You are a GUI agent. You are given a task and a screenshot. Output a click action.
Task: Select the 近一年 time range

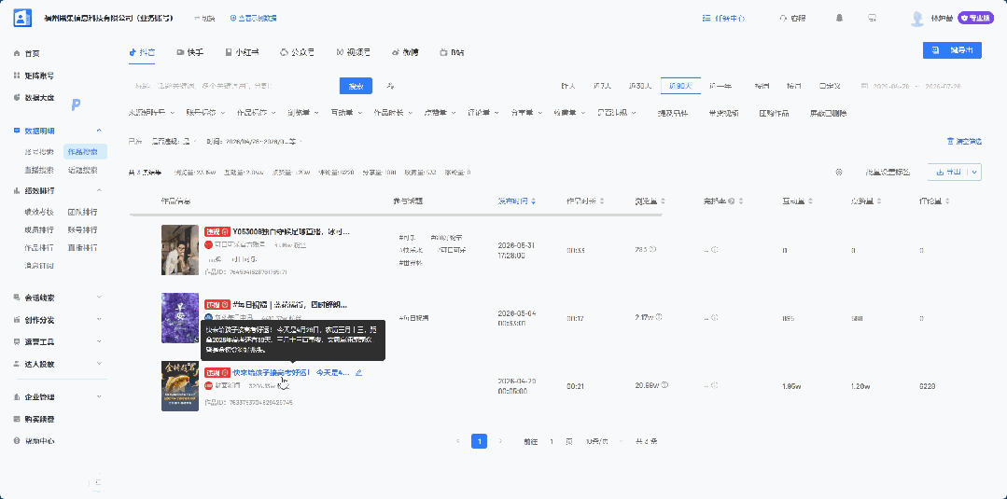[x=720, y=86]
